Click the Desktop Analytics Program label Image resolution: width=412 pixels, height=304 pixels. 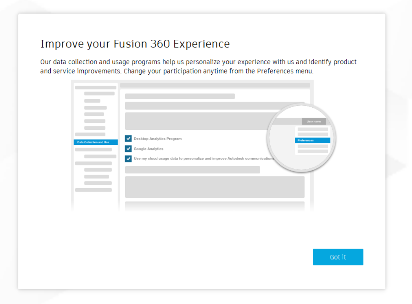pos(158,139)
